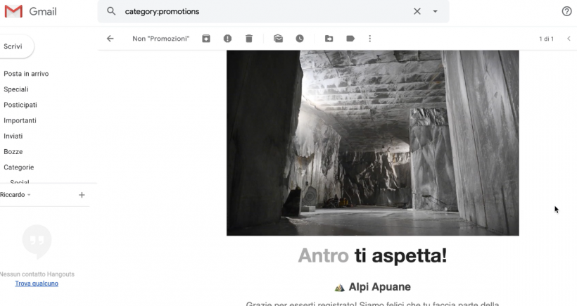Click the Trova qualcuno link
This screenshot has height=306, width=577.
(37, 283)
